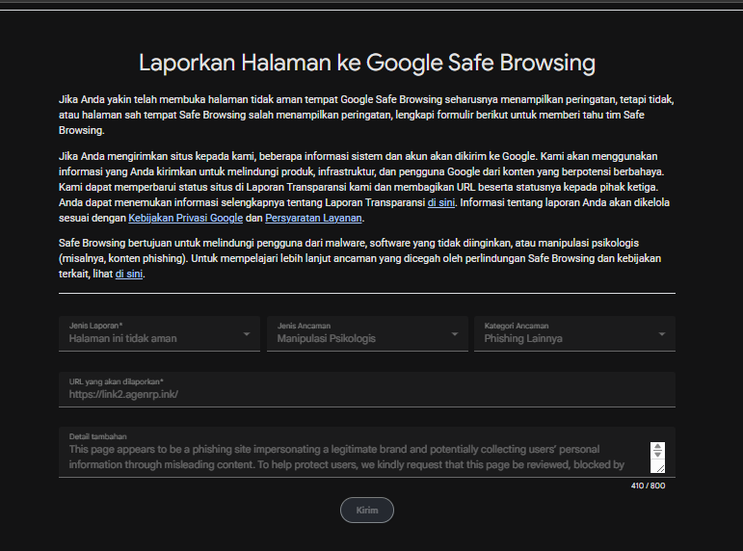Open the Jenis Laporan dropdown
The height and width of the screenshot is (551, 743).
click(x=159, y=333)
